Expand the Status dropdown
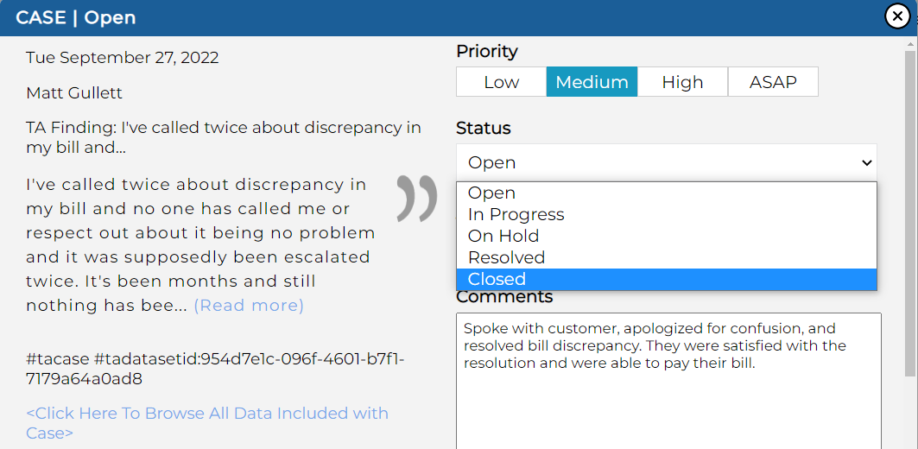 coord(666,162)
